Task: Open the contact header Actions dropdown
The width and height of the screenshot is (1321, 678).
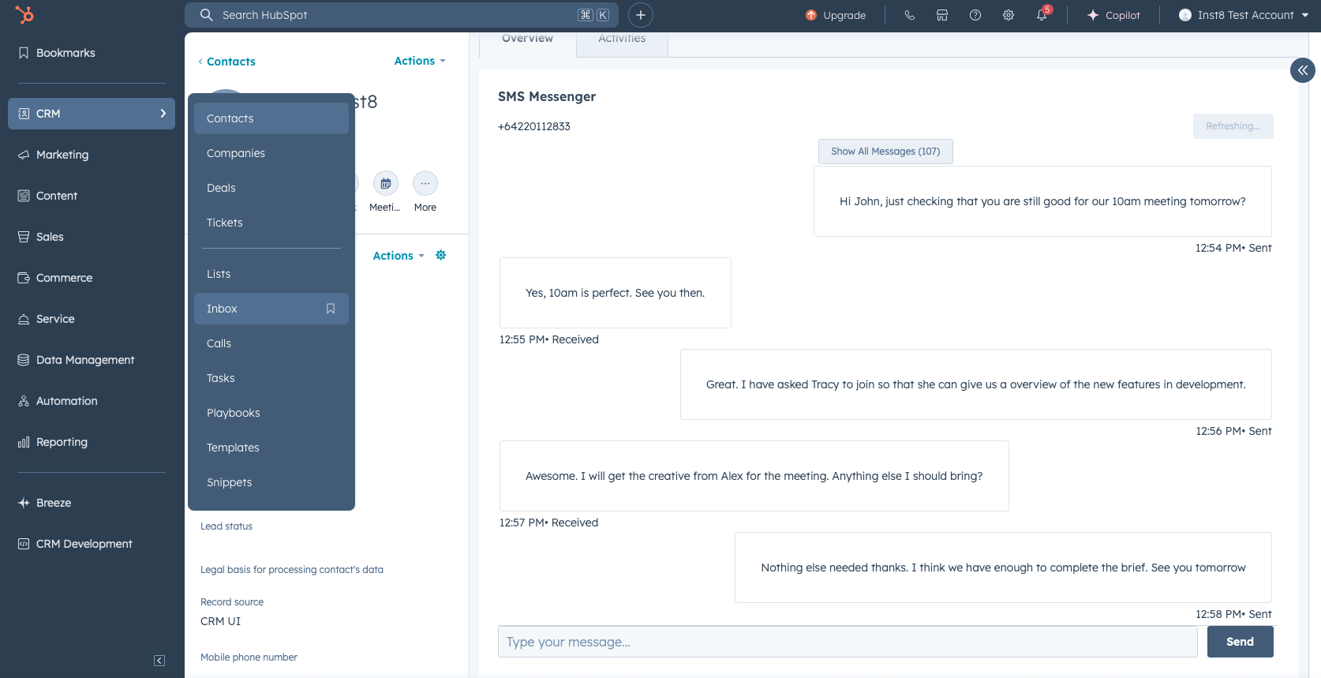Action: coord(420,61)
